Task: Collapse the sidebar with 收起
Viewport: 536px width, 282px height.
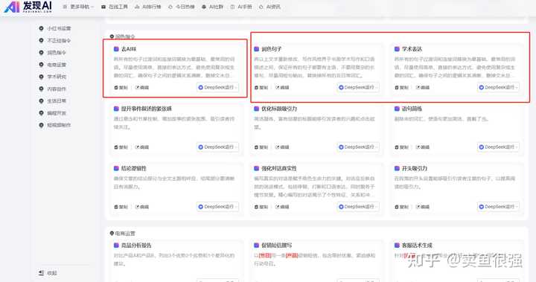Action: coord(48,273)
